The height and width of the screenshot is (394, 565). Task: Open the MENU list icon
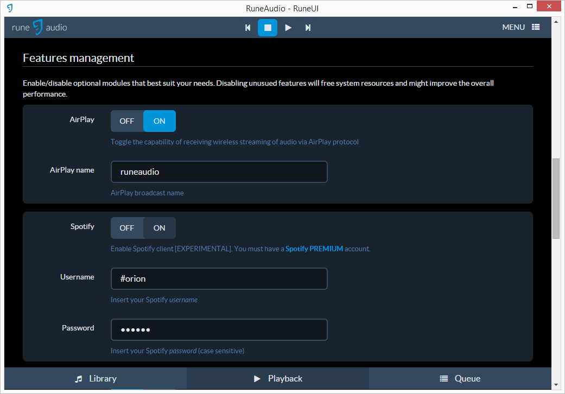[x=536, y=27]
